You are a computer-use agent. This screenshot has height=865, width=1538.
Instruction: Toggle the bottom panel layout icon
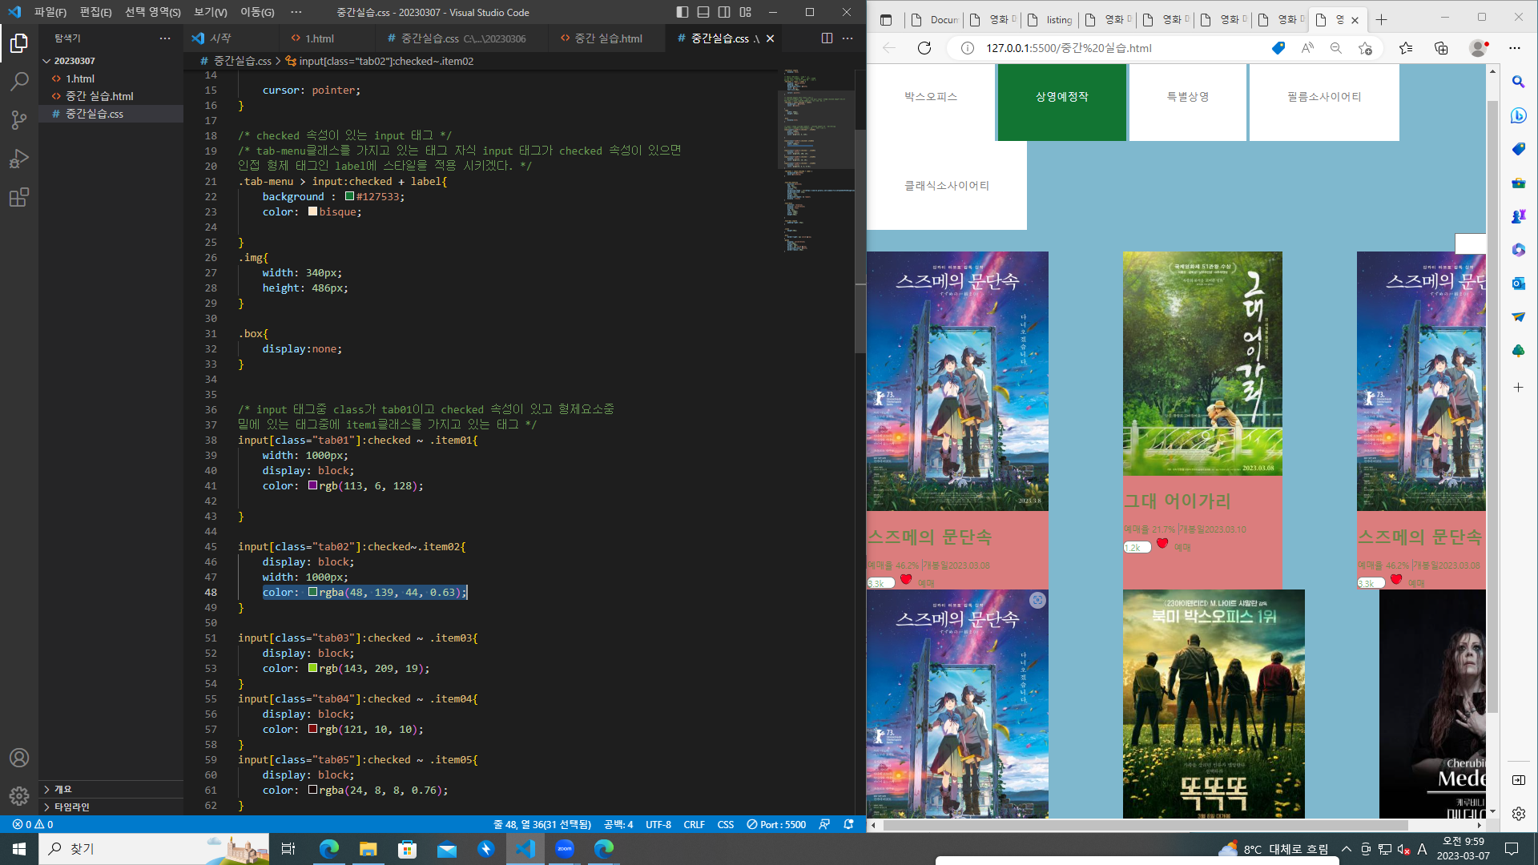(x=703, y=12)
